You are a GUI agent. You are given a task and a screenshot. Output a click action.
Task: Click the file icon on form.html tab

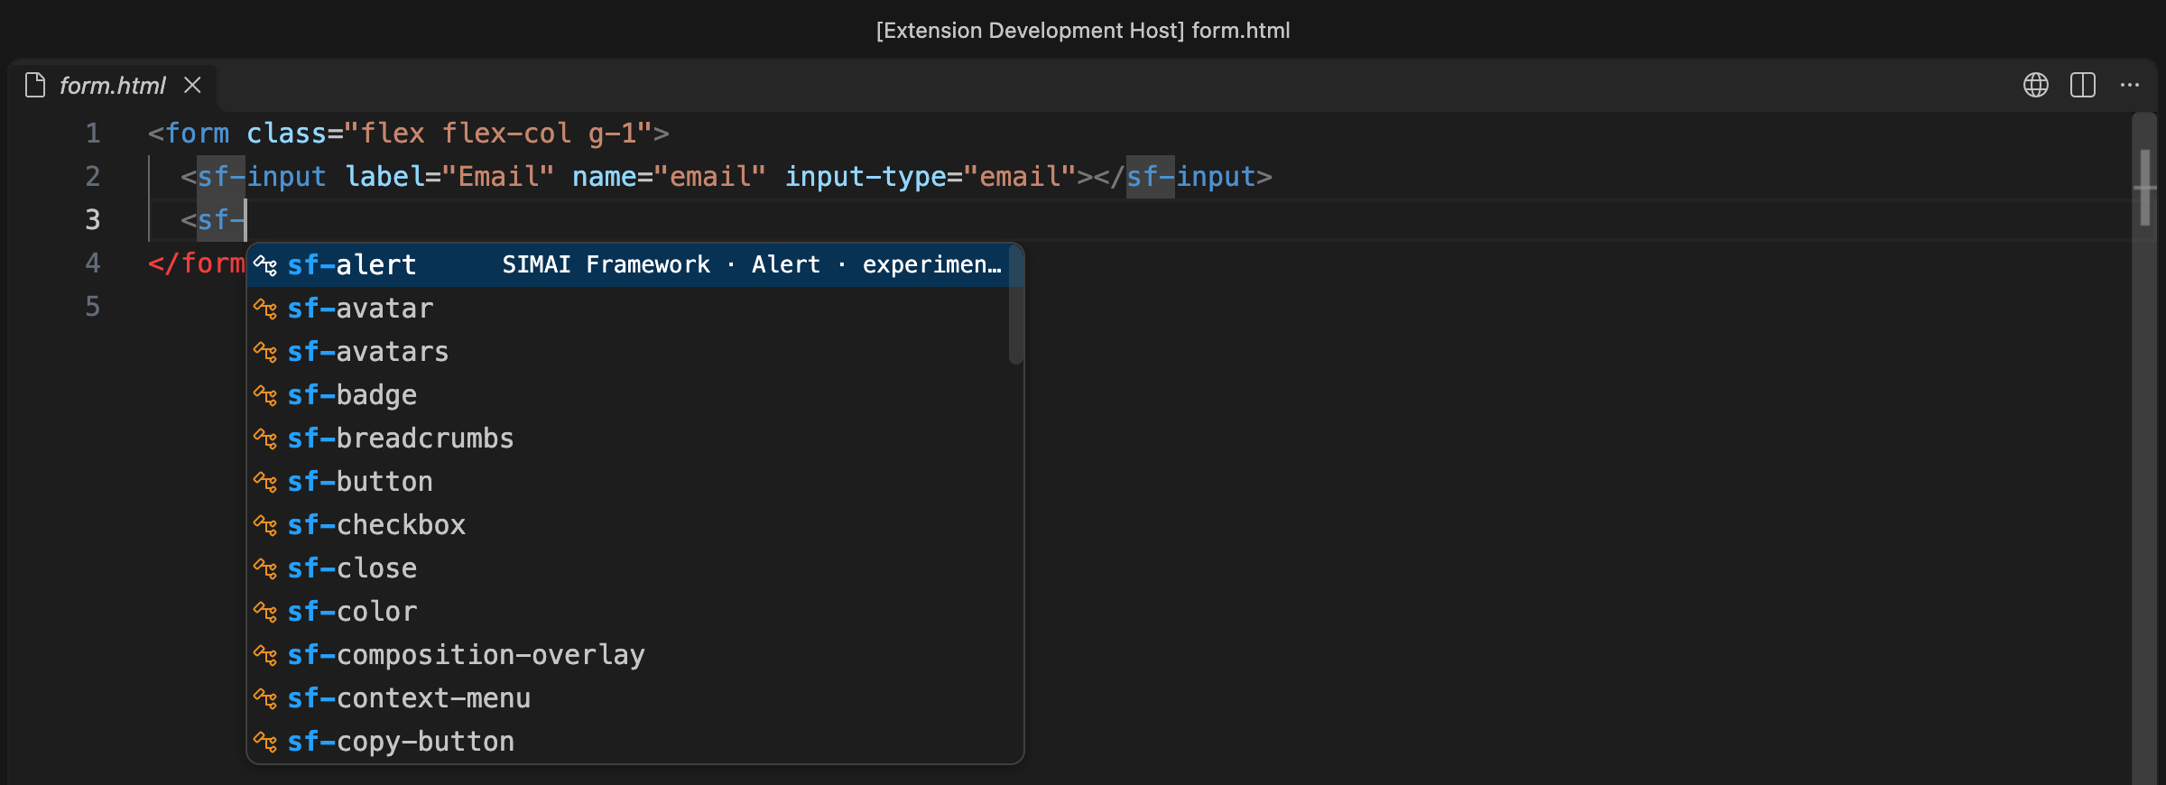click(x=35, y=85)
